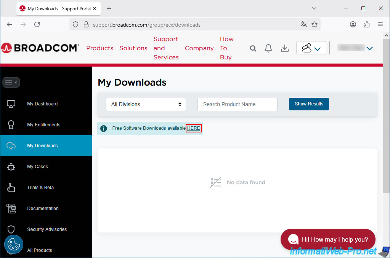Reload the page with the refresh button
This screenshot has height=258, width=390.
[37, 24]
